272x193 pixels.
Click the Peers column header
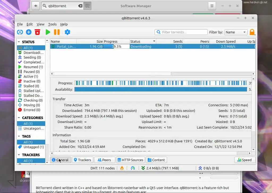pos(196,41)
